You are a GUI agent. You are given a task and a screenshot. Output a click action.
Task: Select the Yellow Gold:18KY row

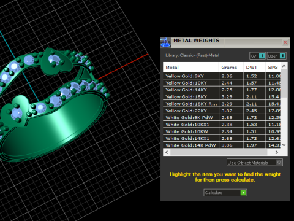click(222, 97)
